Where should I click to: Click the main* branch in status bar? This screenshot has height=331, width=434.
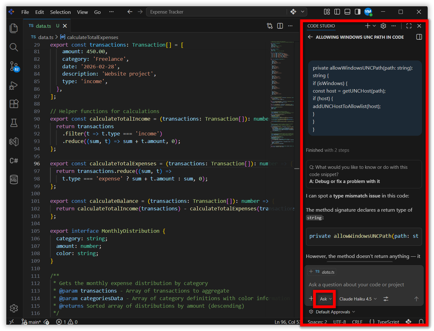click(32, 322)
